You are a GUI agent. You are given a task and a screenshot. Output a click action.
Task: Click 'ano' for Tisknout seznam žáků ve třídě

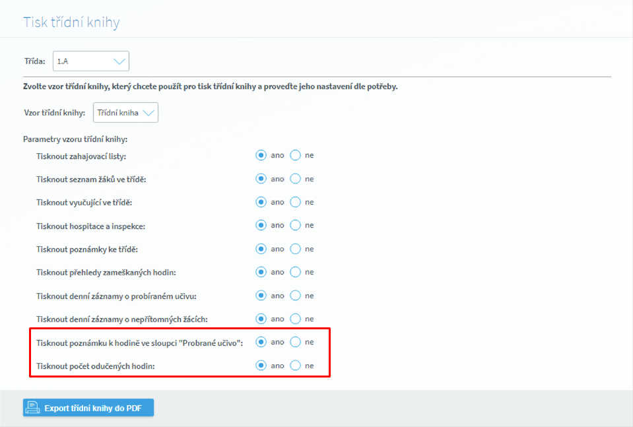tap(261, 179)
